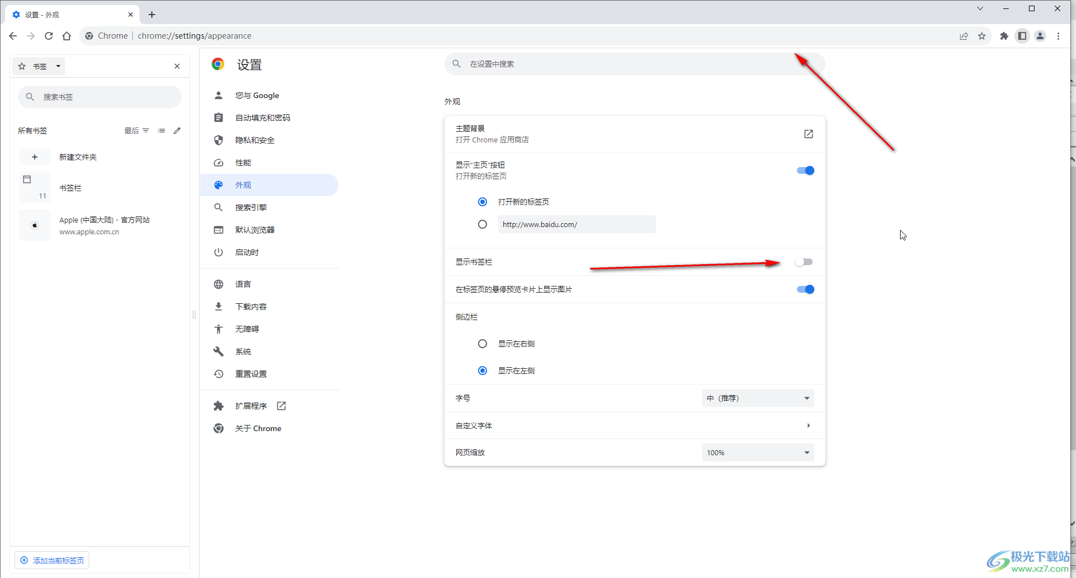Select the custom URL radio button for baidu
Viewport: 1076px width, 578px height.
pos(483,224)
